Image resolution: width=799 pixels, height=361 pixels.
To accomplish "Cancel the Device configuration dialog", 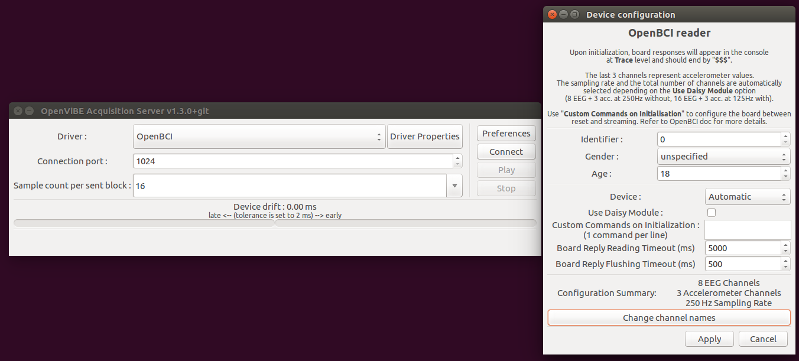I will point(763,339).
